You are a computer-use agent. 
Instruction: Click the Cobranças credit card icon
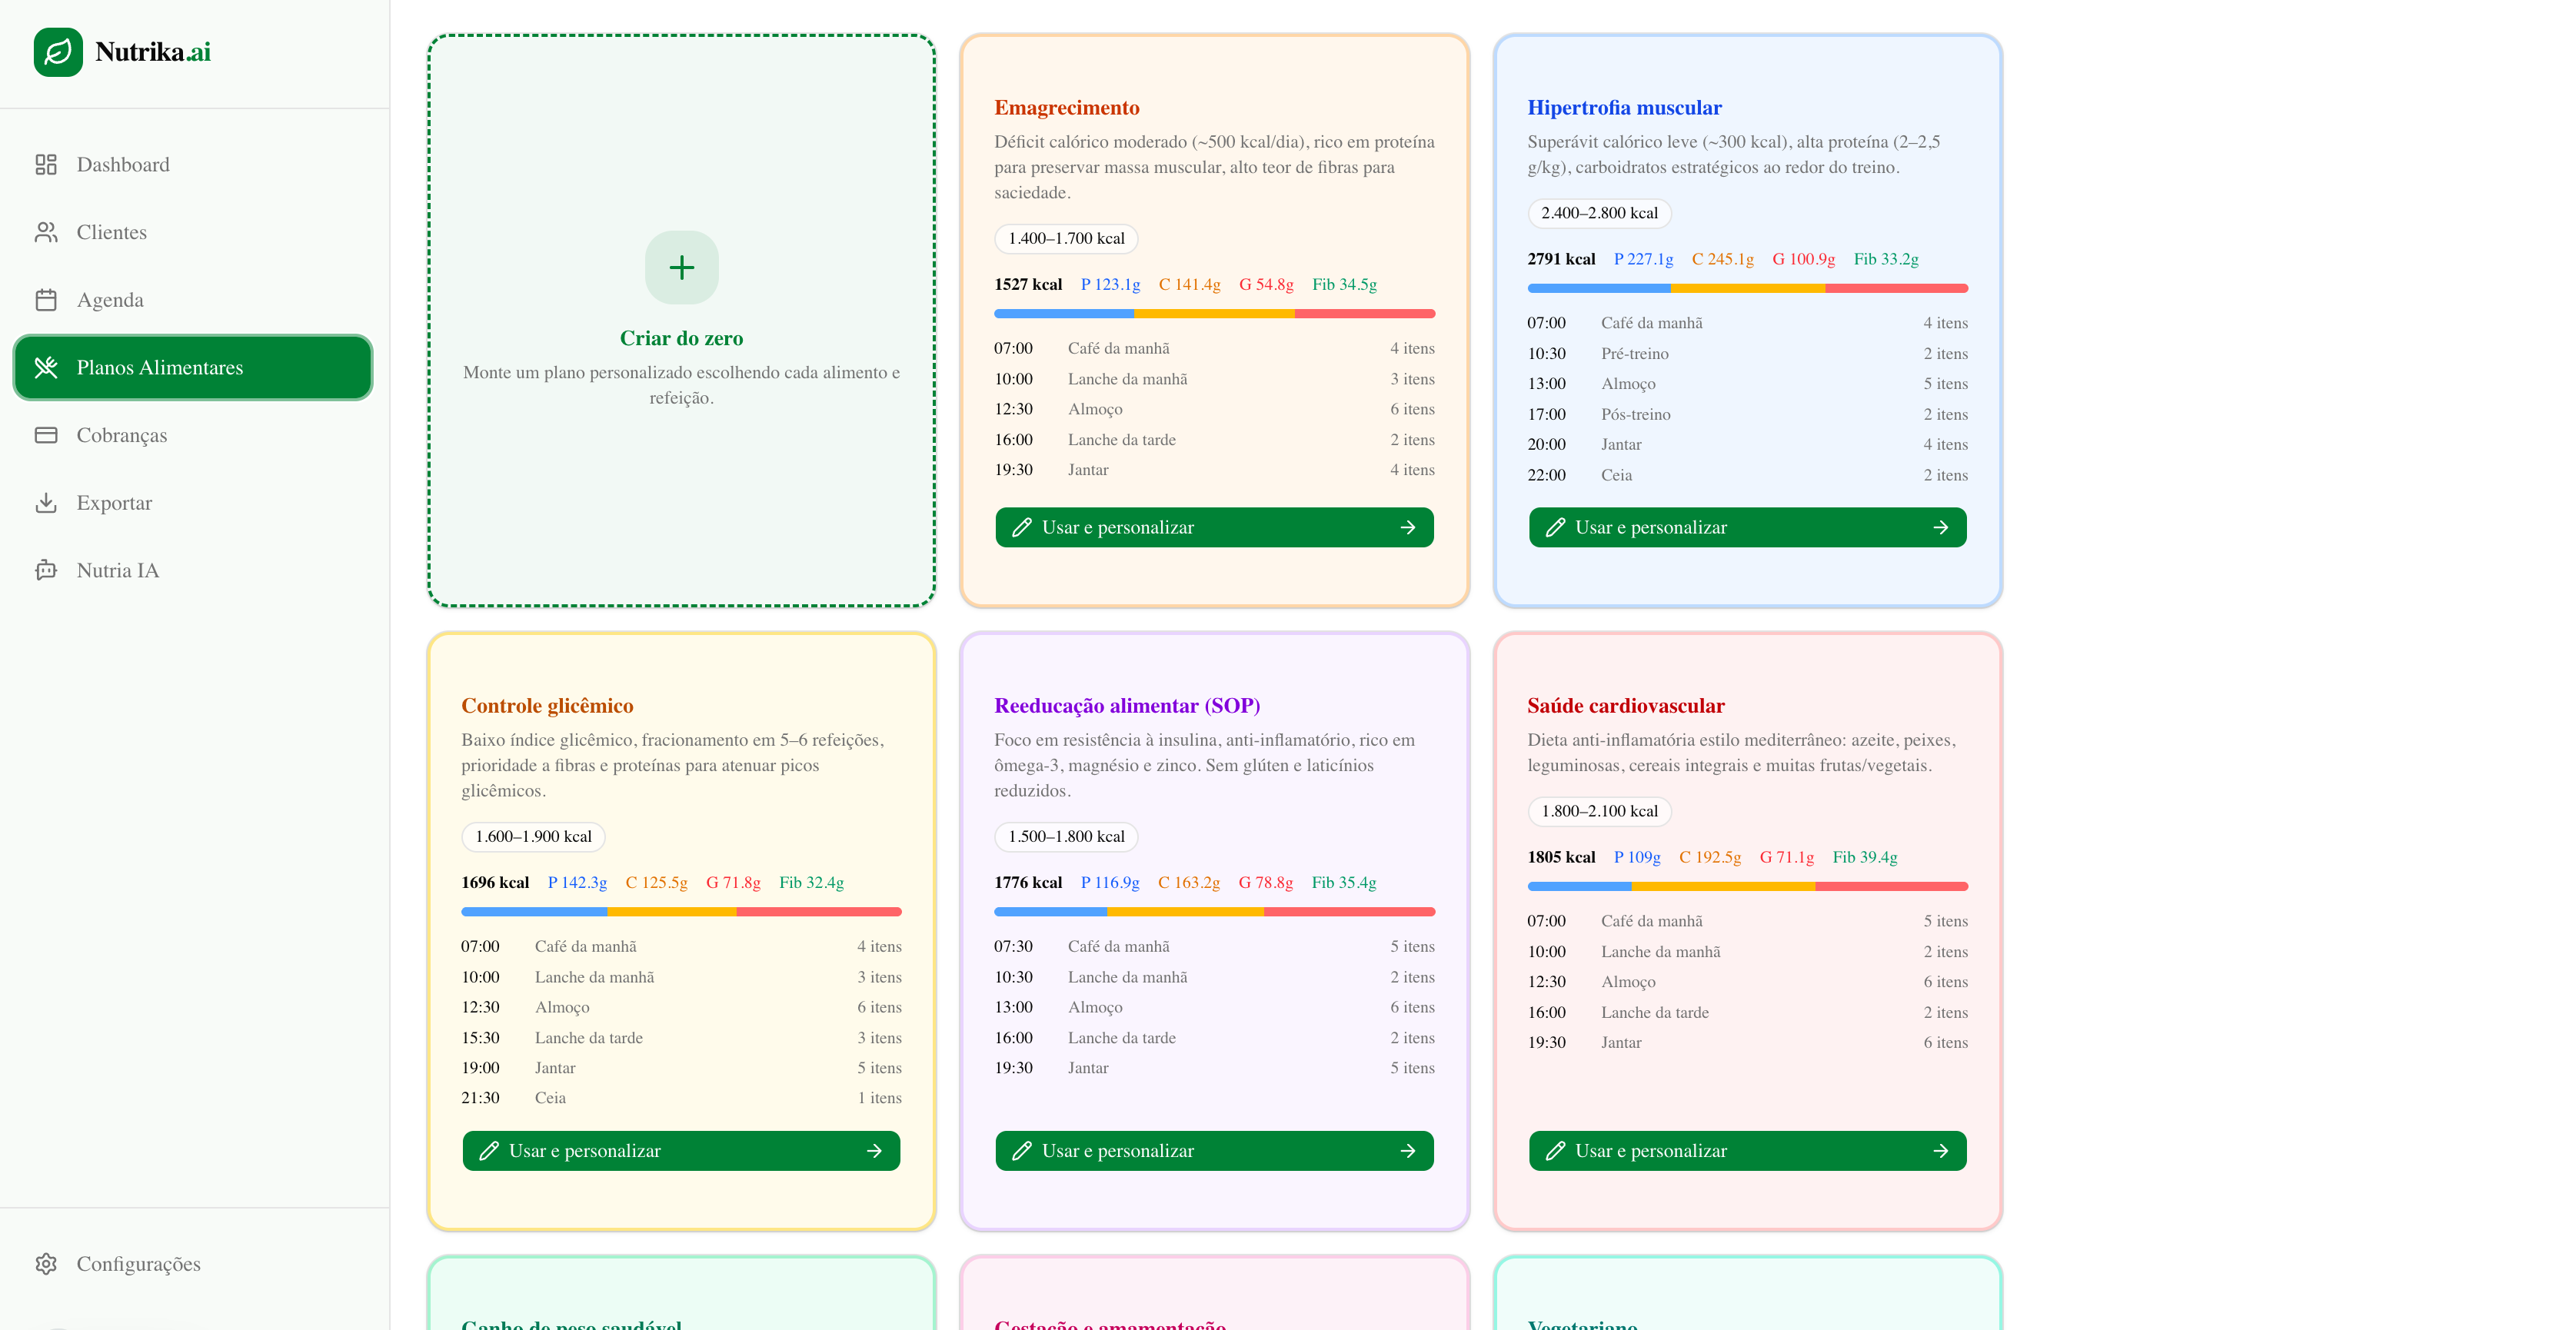(x=46, y=435)
